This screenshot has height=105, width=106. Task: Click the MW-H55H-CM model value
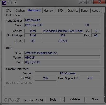[x=48, y=25]
